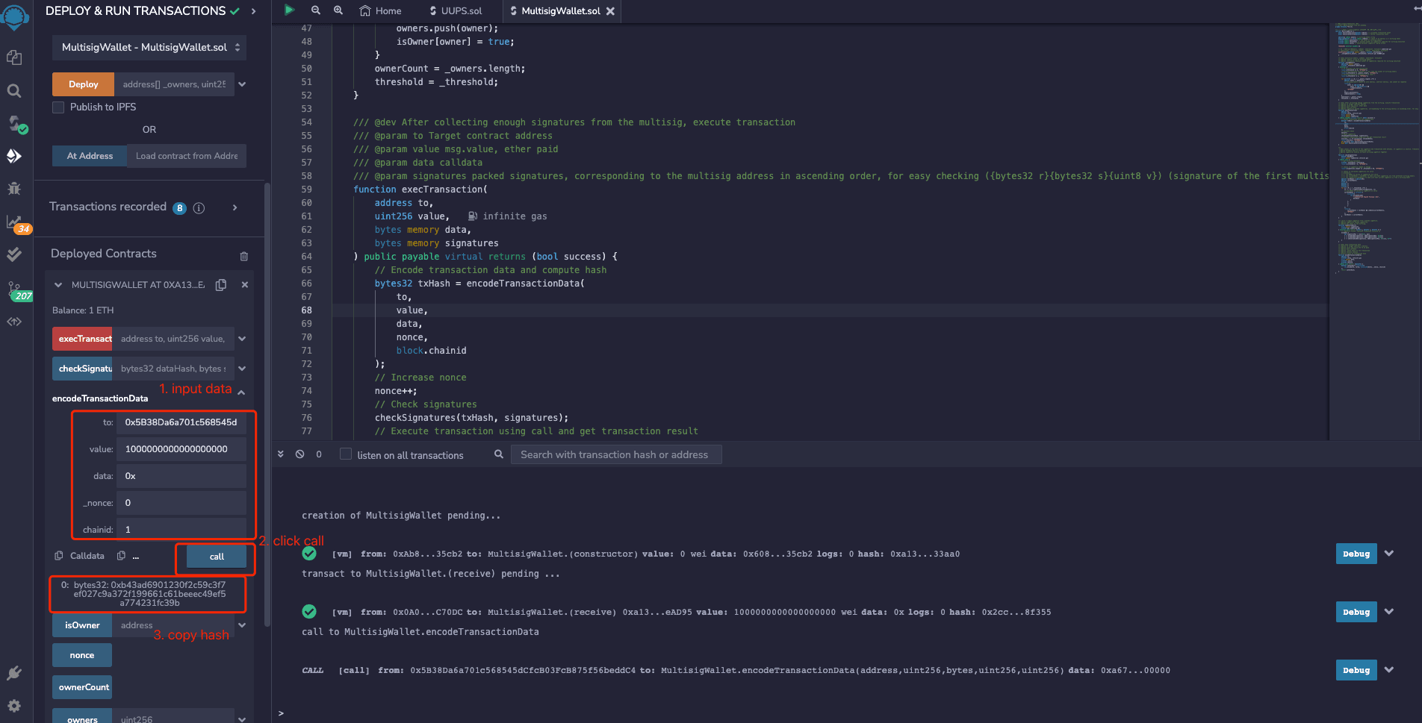Expand checkSignatures parameter inputs
Screen dimensions: 1422x723
point(242,369)
